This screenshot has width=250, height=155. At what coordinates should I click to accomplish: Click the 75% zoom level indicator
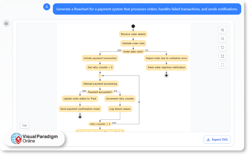tap(24, 126)
